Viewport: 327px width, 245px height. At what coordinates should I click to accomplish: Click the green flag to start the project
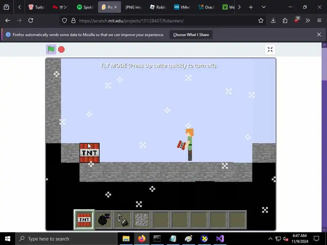pos(51,49)
